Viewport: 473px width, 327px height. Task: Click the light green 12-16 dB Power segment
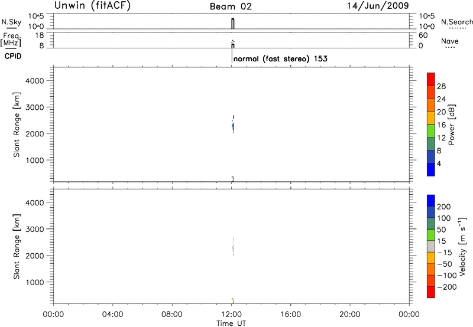click(x=431, y=130)
